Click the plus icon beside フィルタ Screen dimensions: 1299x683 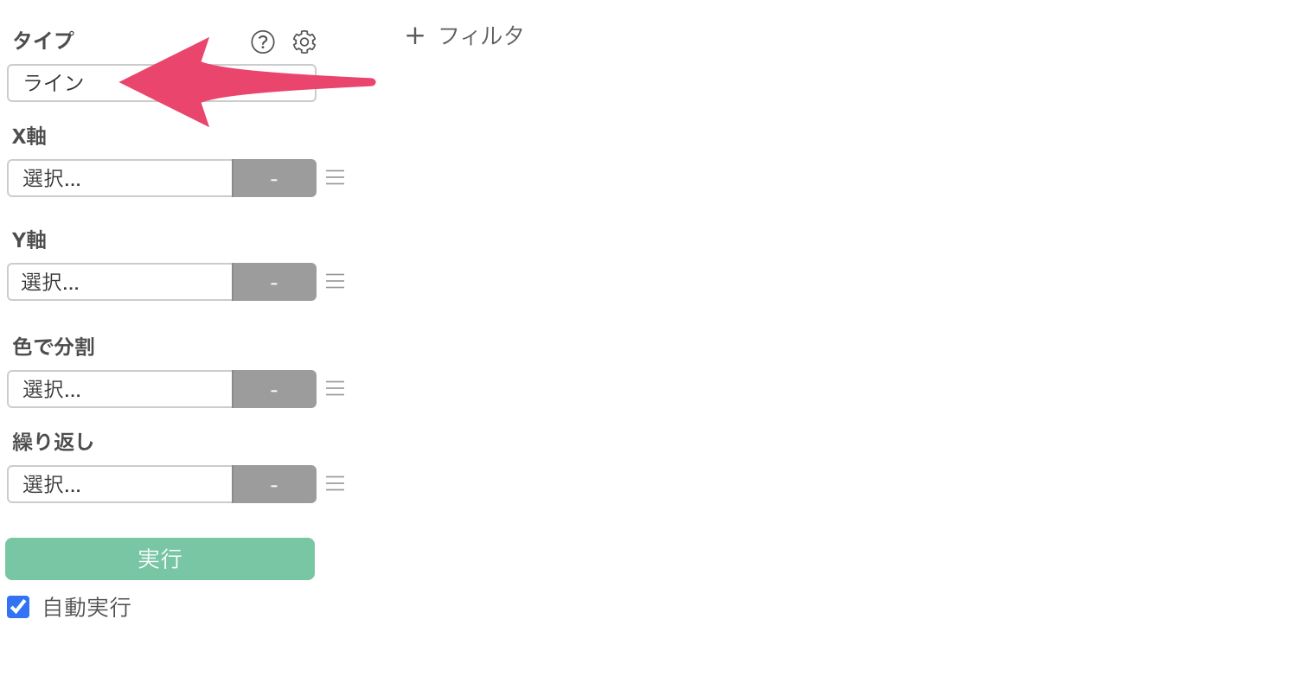coord(415,35)
